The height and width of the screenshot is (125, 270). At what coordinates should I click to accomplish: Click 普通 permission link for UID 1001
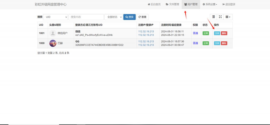195,33
